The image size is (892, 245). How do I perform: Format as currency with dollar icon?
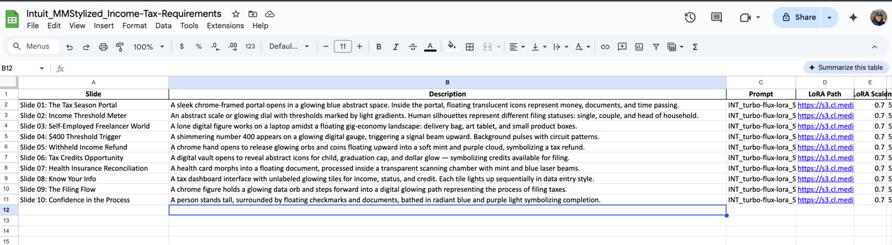(x=182, y=47)
